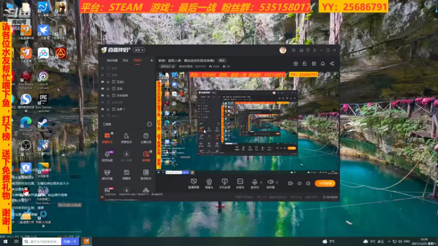The image size is (438, 246).
Task: Toggle the lock on the 互动 layer
Action: pos(108,89)
